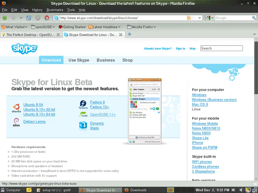The height and width of the screenshot is (193, 258).
Task: Click the network monitor icon in panel
Action: click(x=255, y=190)
